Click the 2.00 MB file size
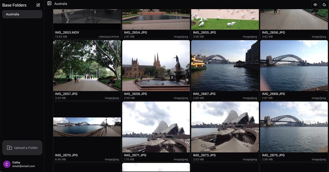The width and height of the screenshot is (329, 172). coord(129,98)
